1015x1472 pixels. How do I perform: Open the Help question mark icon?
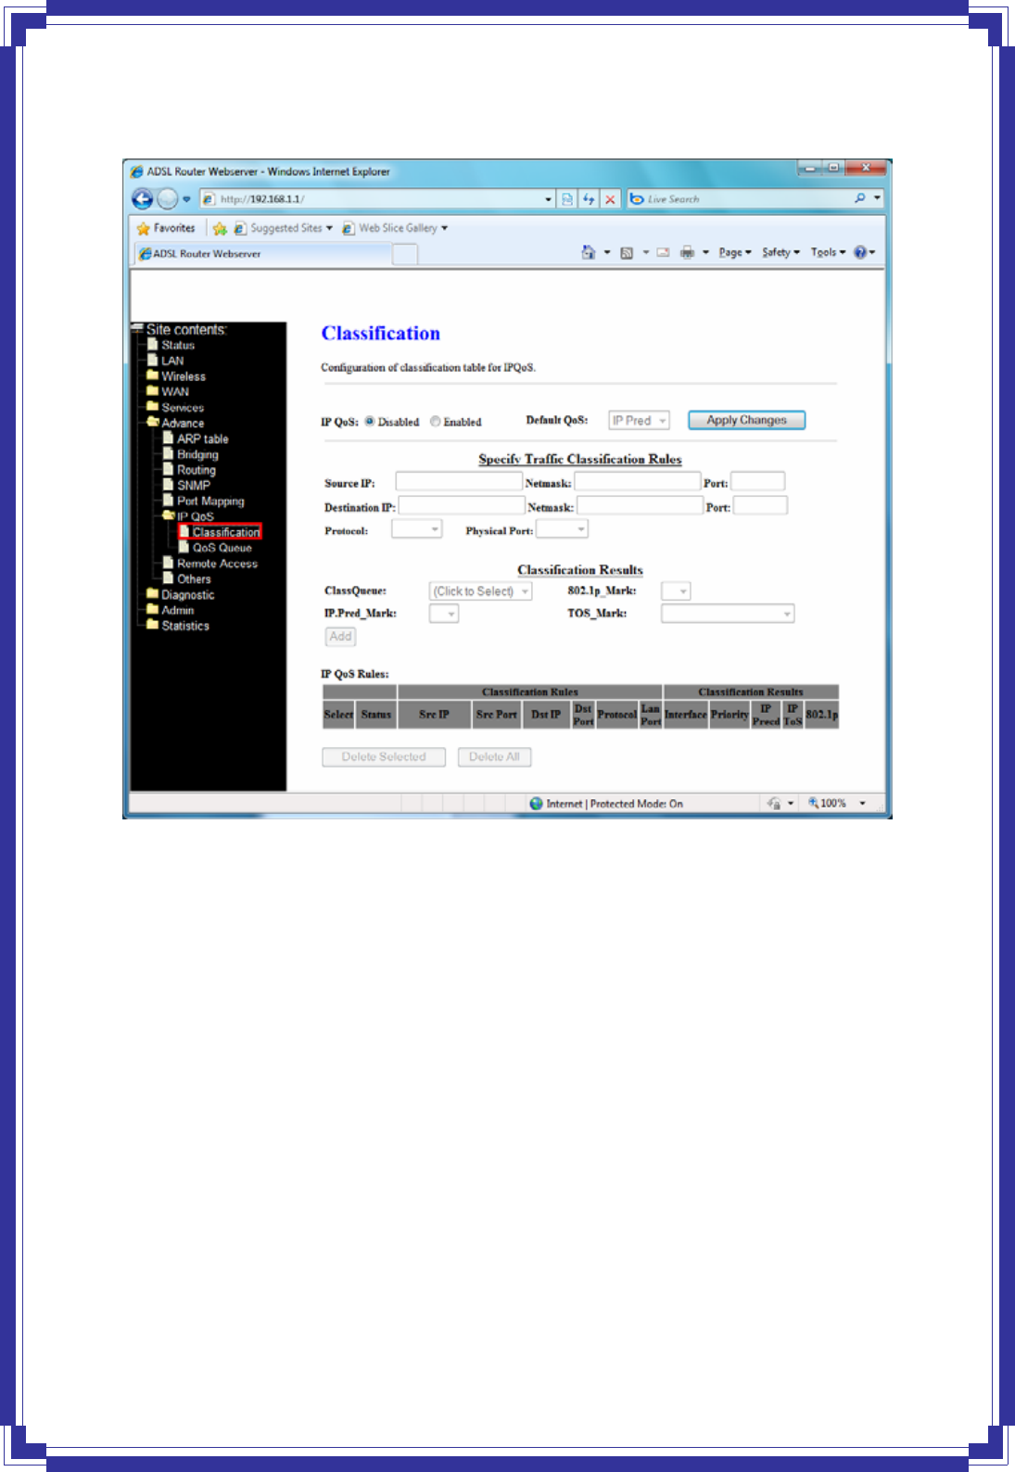(x=860, y=252)
